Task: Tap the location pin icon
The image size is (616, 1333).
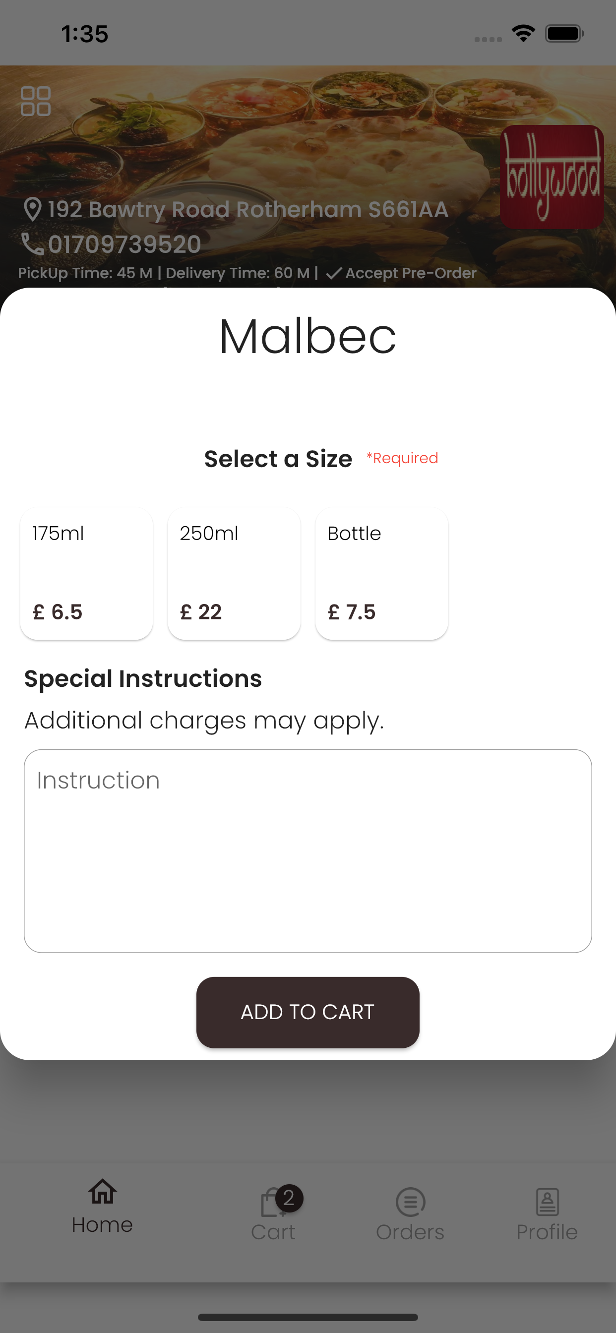Action: coord(33,210)
